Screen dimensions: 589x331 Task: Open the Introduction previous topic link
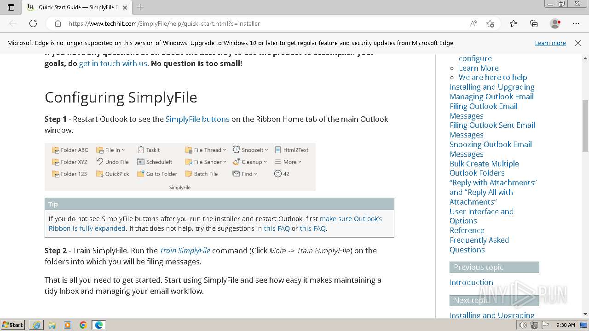tap(471, 282)
